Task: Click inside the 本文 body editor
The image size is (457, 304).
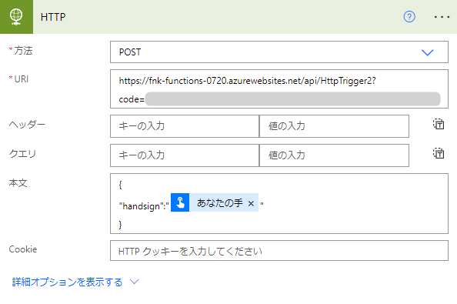Action: 279,203
